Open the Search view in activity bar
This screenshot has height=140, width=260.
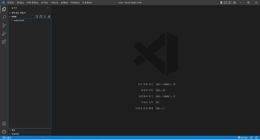tap(4, 17)
